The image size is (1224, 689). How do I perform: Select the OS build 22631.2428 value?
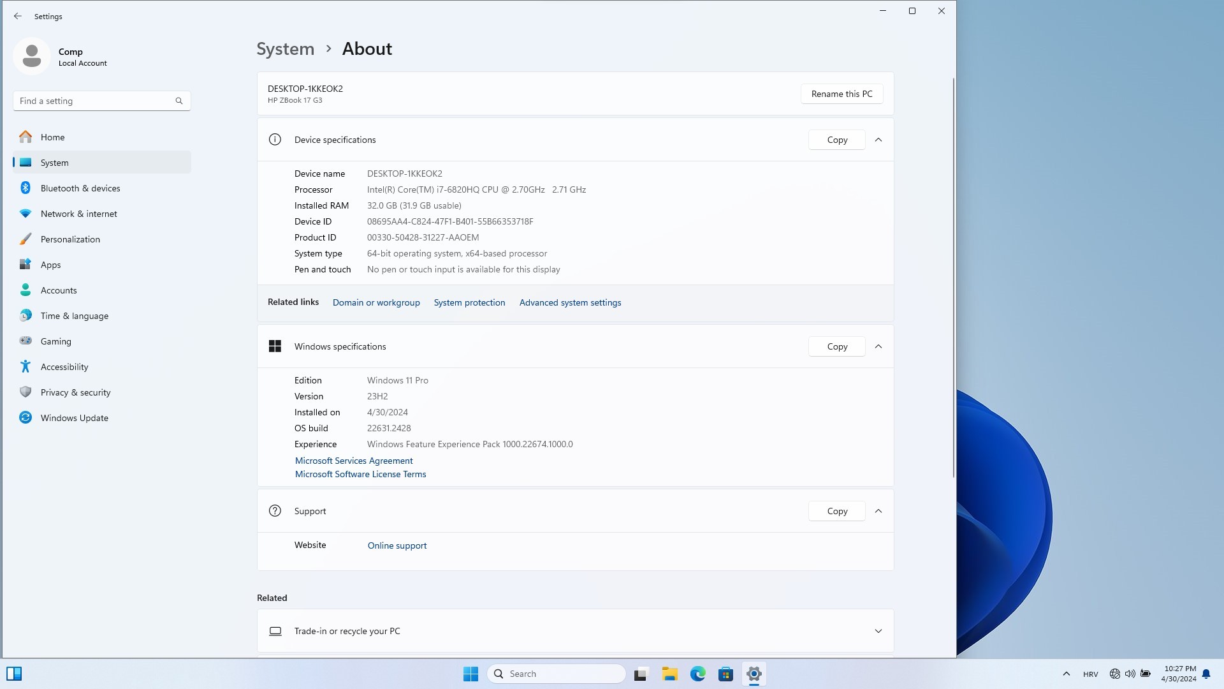(389, 428)
